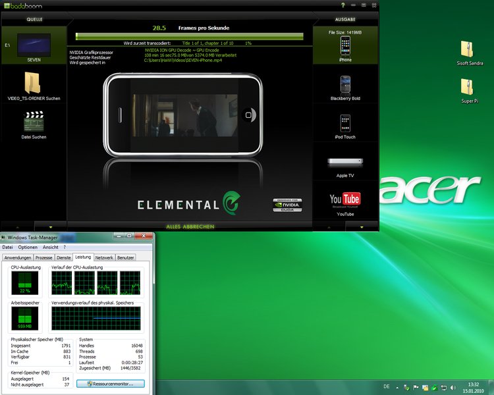This screenshot has height=395, width=494.
Task: Click output list scroll up arrow
Action: click(x=329, y=226)
